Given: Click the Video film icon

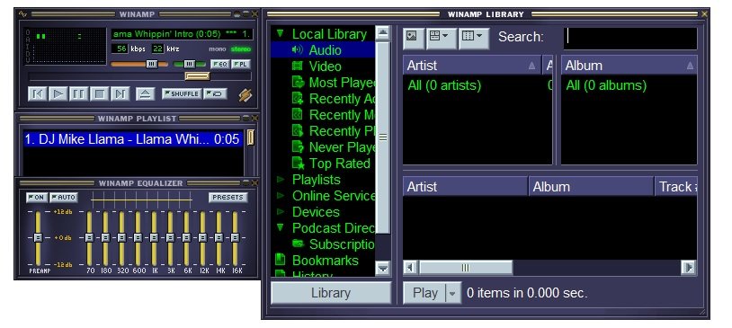Looking at the screenshot, I should (298, 66).
